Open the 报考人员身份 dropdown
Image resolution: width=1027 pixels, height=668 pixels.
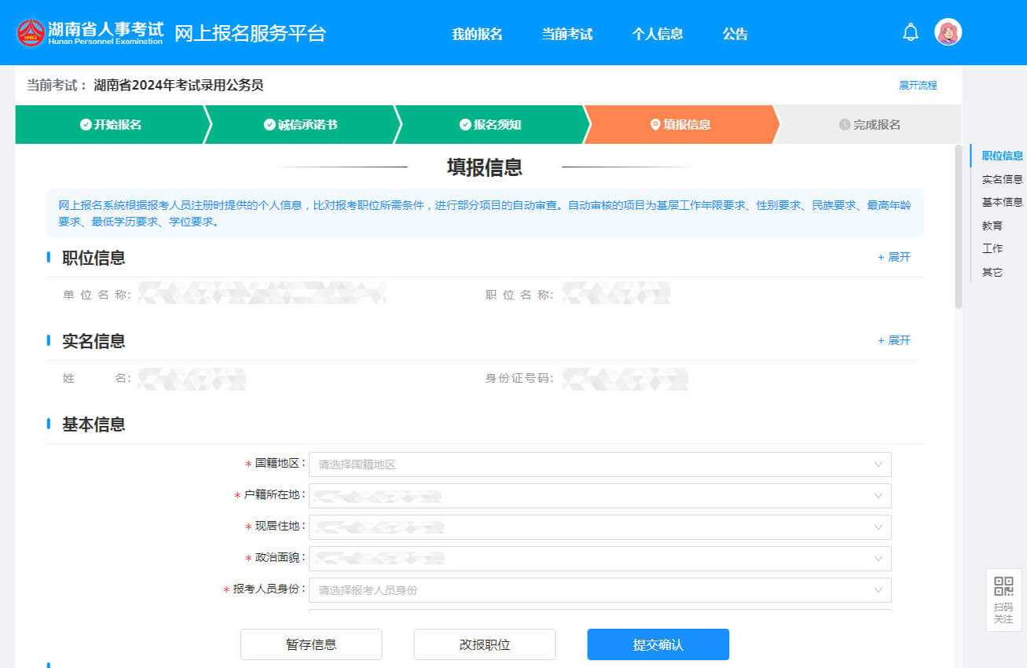[x=600, y=590]
